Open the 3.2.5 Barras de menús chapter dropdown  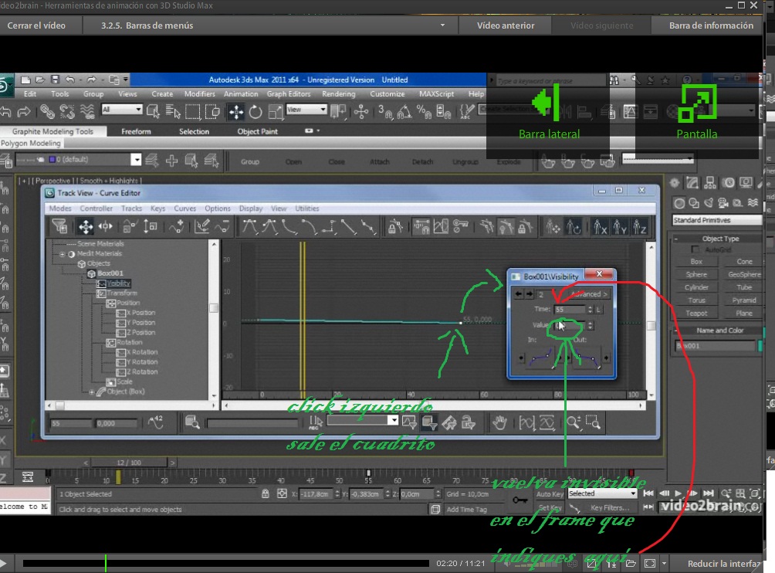coord(442,25)
